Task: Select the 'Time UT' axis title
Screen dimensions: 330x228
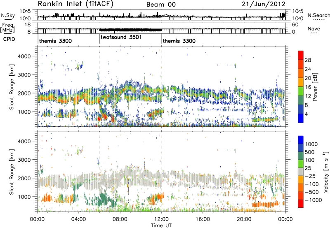Action: tap(161, 225)
